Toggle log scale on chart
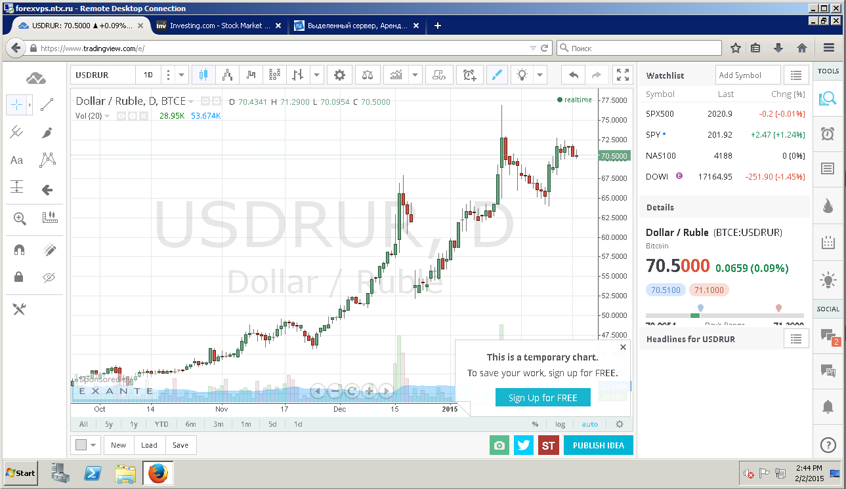The image size is (846, 489). [560, 424]
